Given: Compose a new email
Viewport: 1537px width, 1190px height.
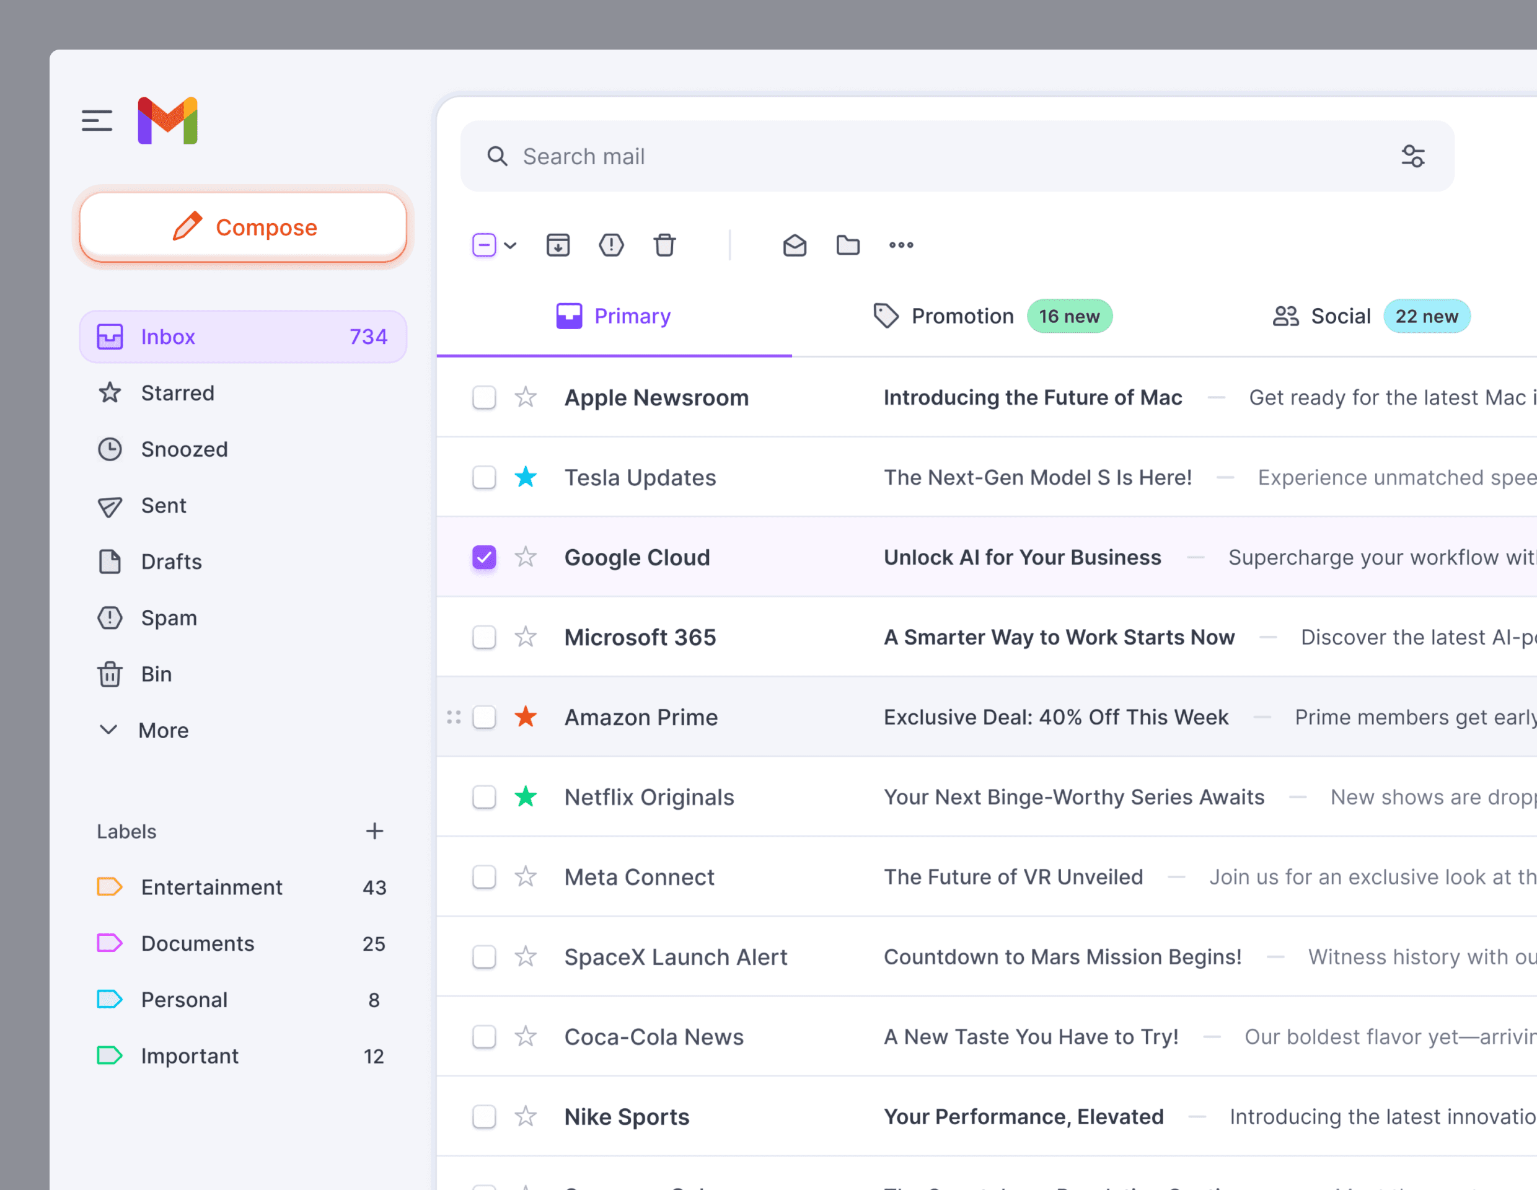Looking at the screenshot, I should (x=243, y=227).
